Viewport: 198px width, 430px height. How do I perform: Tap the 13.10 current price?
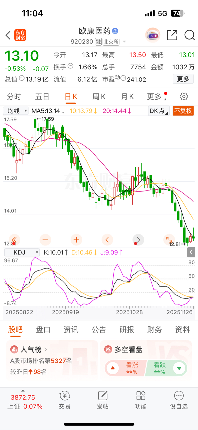click(22, 56)
